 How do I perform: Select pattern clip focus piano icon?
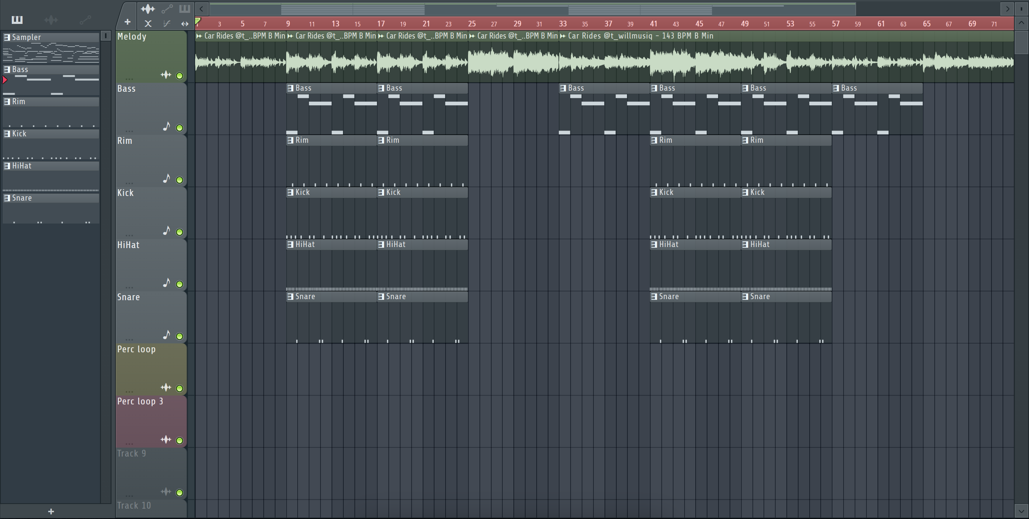pyautogui.click(x=185, y=8)
